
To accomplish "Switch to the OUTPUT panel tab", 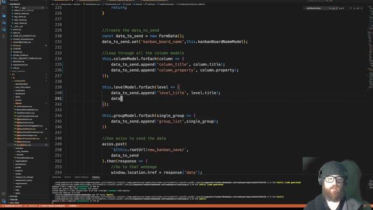I will pos(68,177).
